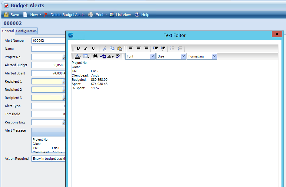The image size is (286, 187).
Task: Click the Alert Number field
Action: coord(48,41)
